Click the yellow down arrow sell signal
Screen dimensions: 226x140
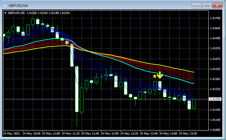pos(160,75)
